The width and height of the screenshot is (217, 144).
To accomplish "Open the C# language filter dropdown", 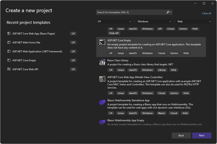I will tap(114, 21).
